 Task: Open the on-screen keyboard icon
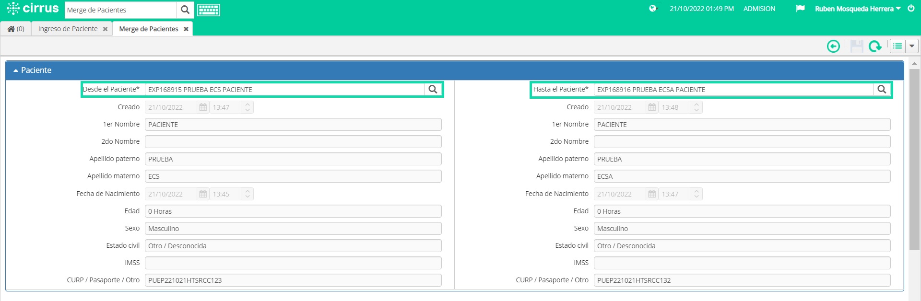pyautogui.click(x=209, y=10)
